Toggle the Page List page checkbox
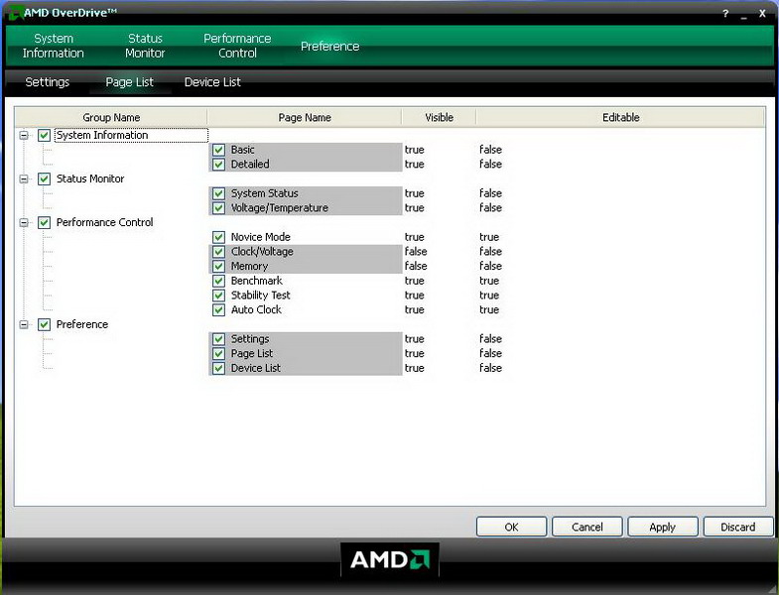The image size is (779, 595). coord(218,354)
